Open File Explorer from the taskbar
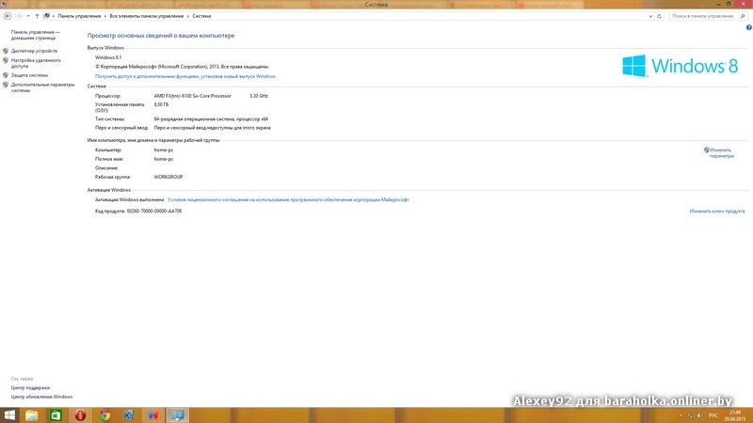This screenshot has width=753, height=423. tap(32, 415)
